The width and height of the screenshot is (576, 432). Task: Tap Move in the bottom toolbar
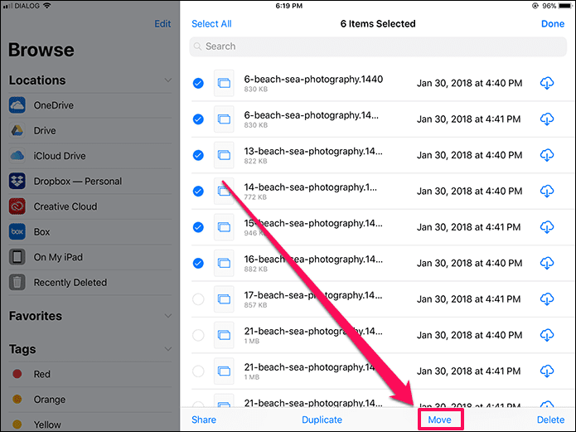[440, 420]
